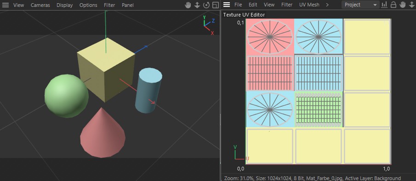This screenshot has width=416, height=181.
Task: Open the UV editor Edit menu
Action: click(253, 5)
